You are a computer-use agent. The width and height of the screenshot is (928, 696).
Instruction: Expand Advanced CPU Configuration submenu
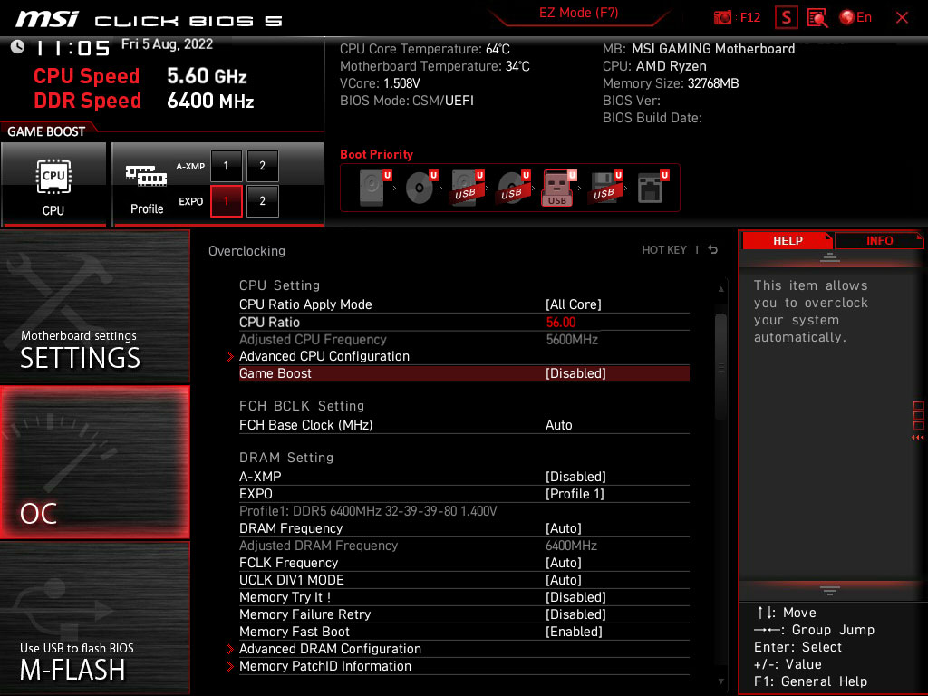point(324,356)
